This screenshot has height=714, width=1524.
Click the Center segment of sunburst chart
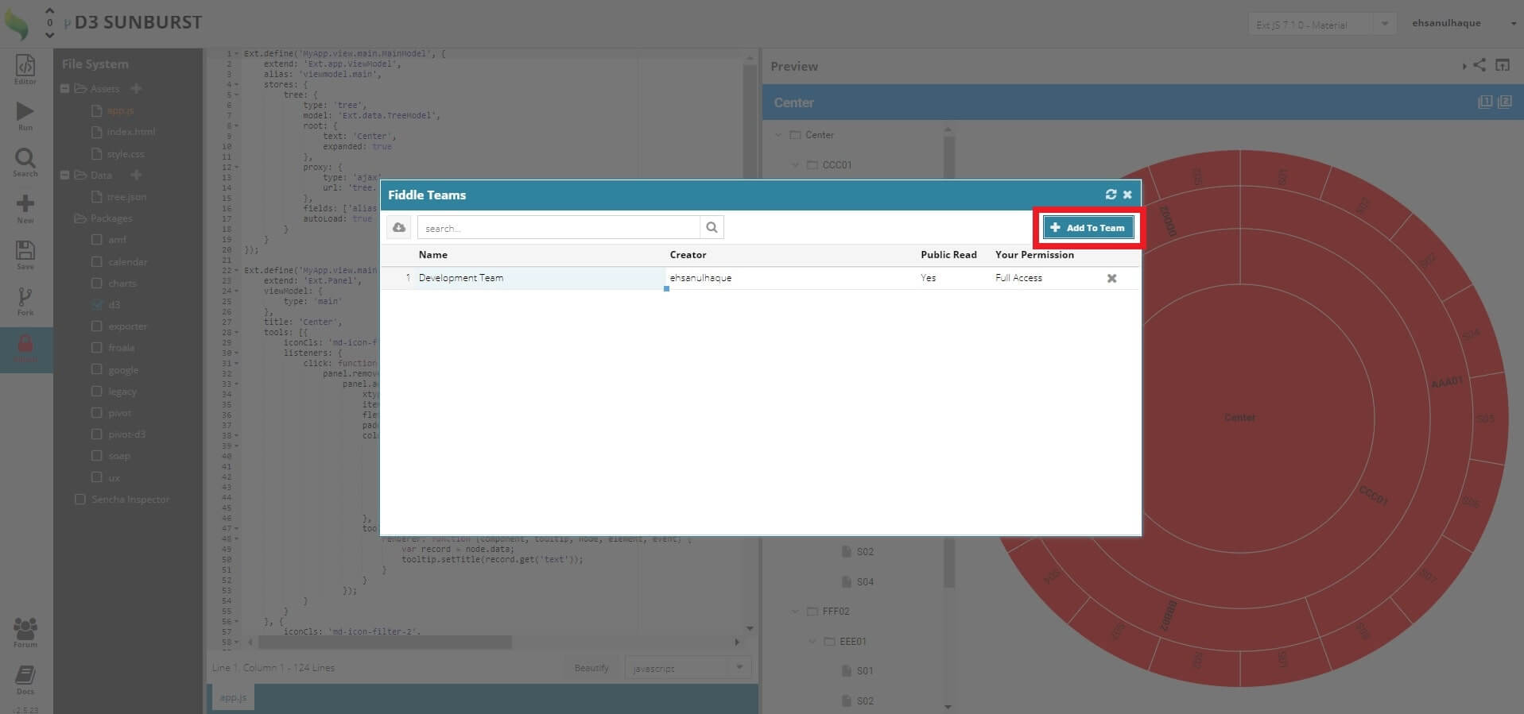[x=1239, y=418]
